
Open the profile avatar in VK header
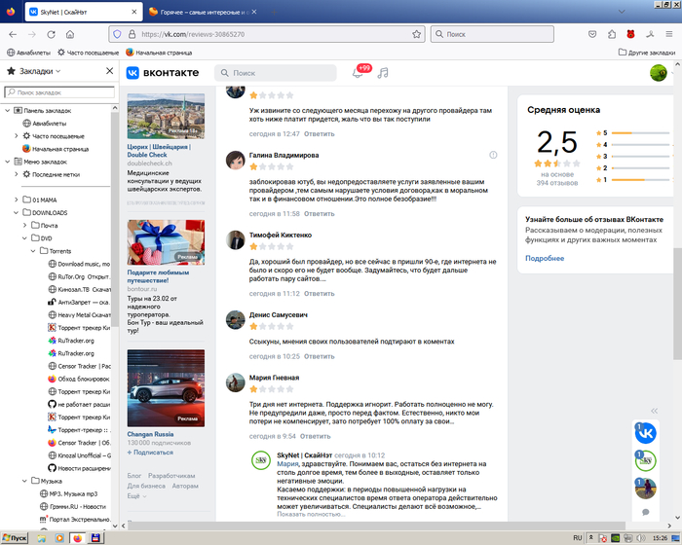[x=659, y=73]
